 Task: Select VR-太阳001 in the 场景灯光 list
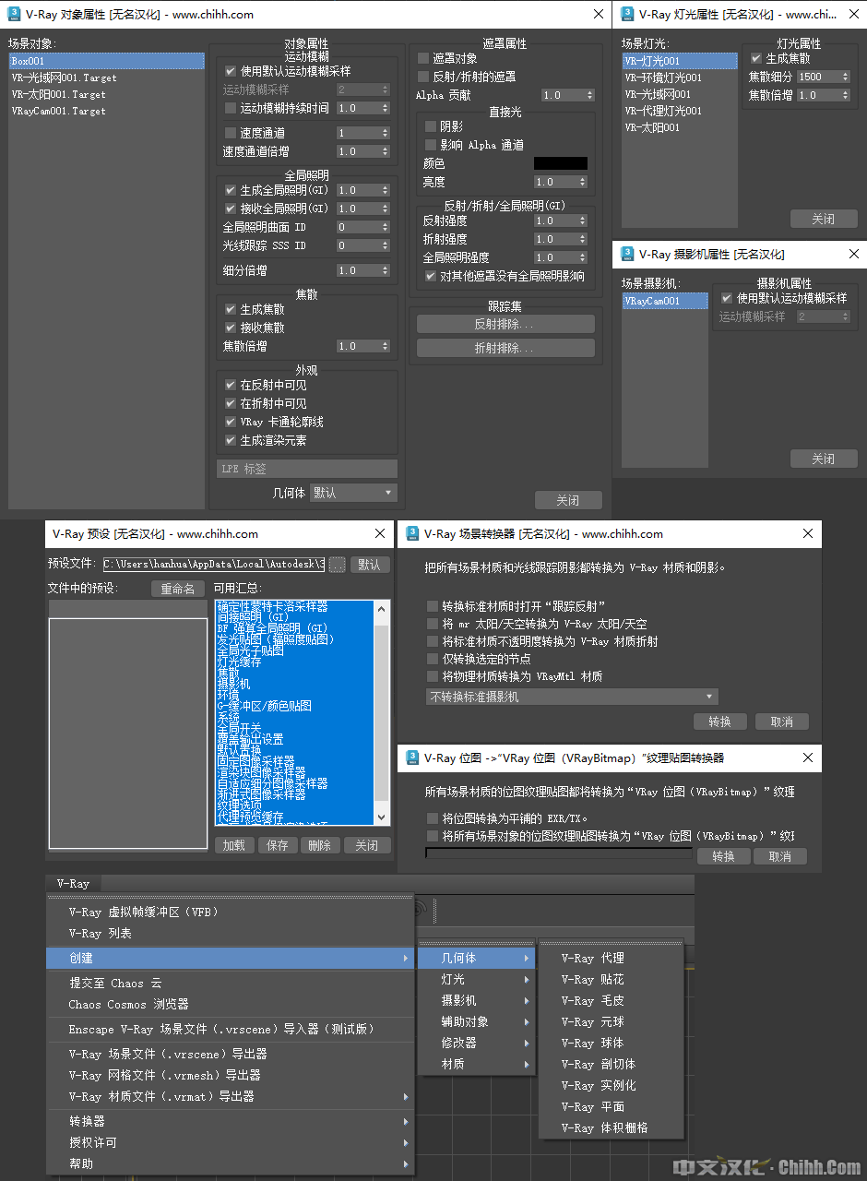tap(652, 127)
